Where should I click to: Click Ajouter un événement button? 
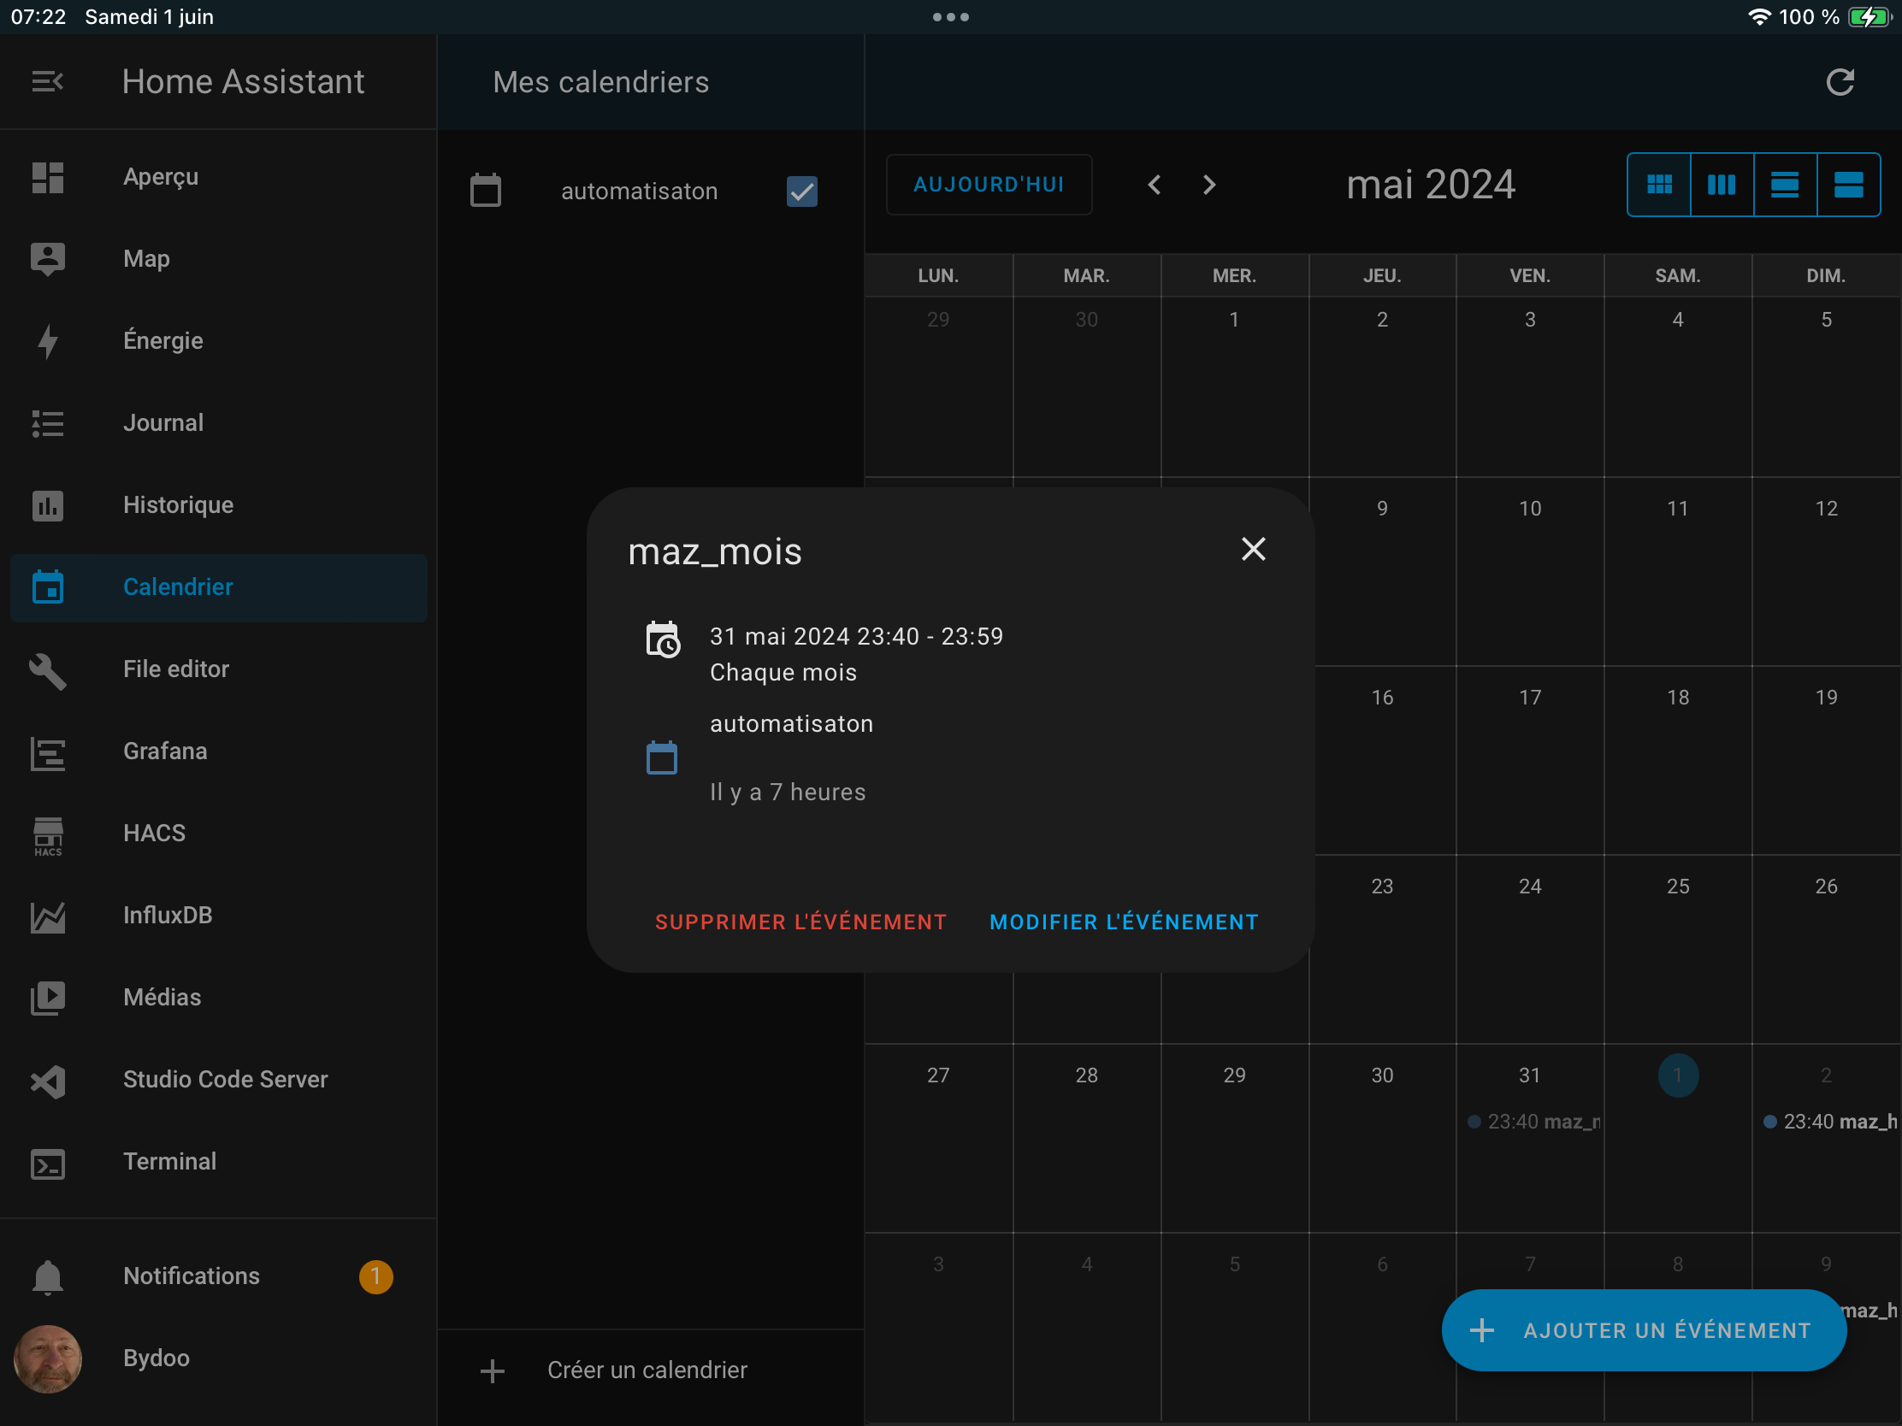(1643, 1330)
